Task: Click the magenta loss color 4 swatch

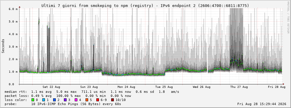Action: click(76, 100)
